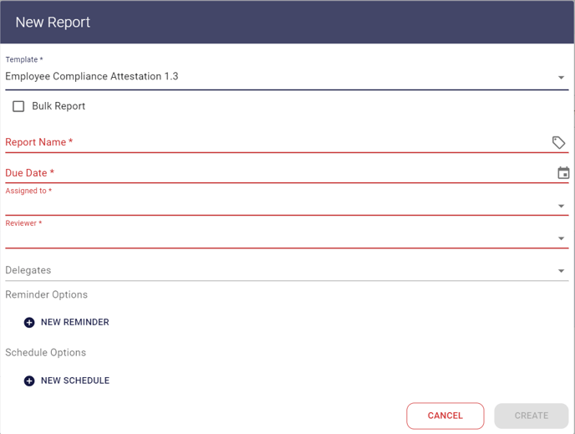The height and width of the screenshot is (434, 575).
Task: Click the Bulk Report label text
Action: (59, 106)
